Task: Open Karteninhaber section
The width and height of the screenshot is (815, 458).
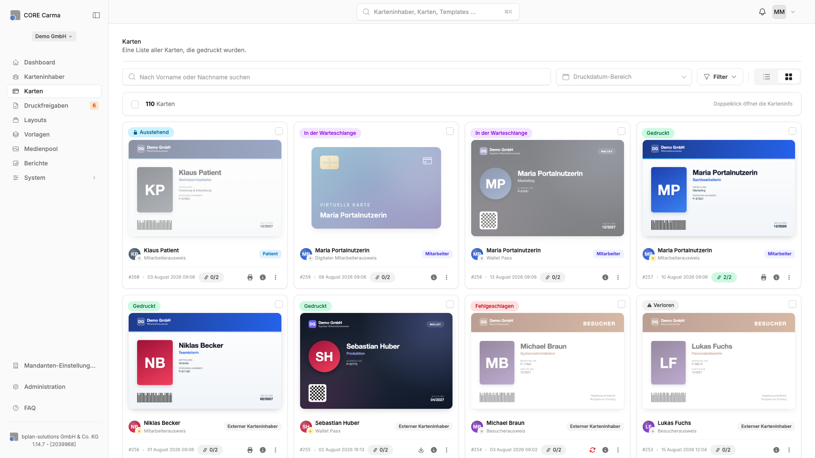Action: [54, 77]
